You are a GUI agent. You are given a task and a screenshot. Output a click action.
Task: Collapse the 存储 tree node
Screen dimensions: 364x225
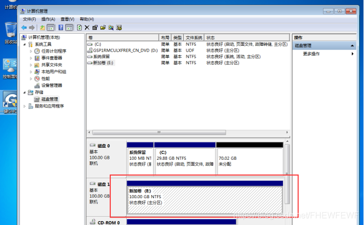tap(25, 93)
